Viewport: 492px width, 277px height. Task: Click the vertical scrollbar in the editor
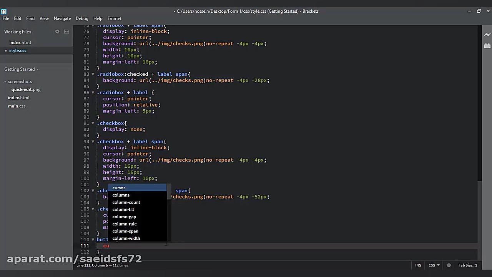tap(479, 103)
